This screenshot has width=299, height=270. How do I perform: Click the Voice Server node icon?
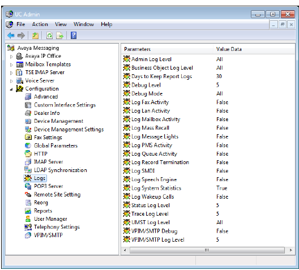pos(20,81)
